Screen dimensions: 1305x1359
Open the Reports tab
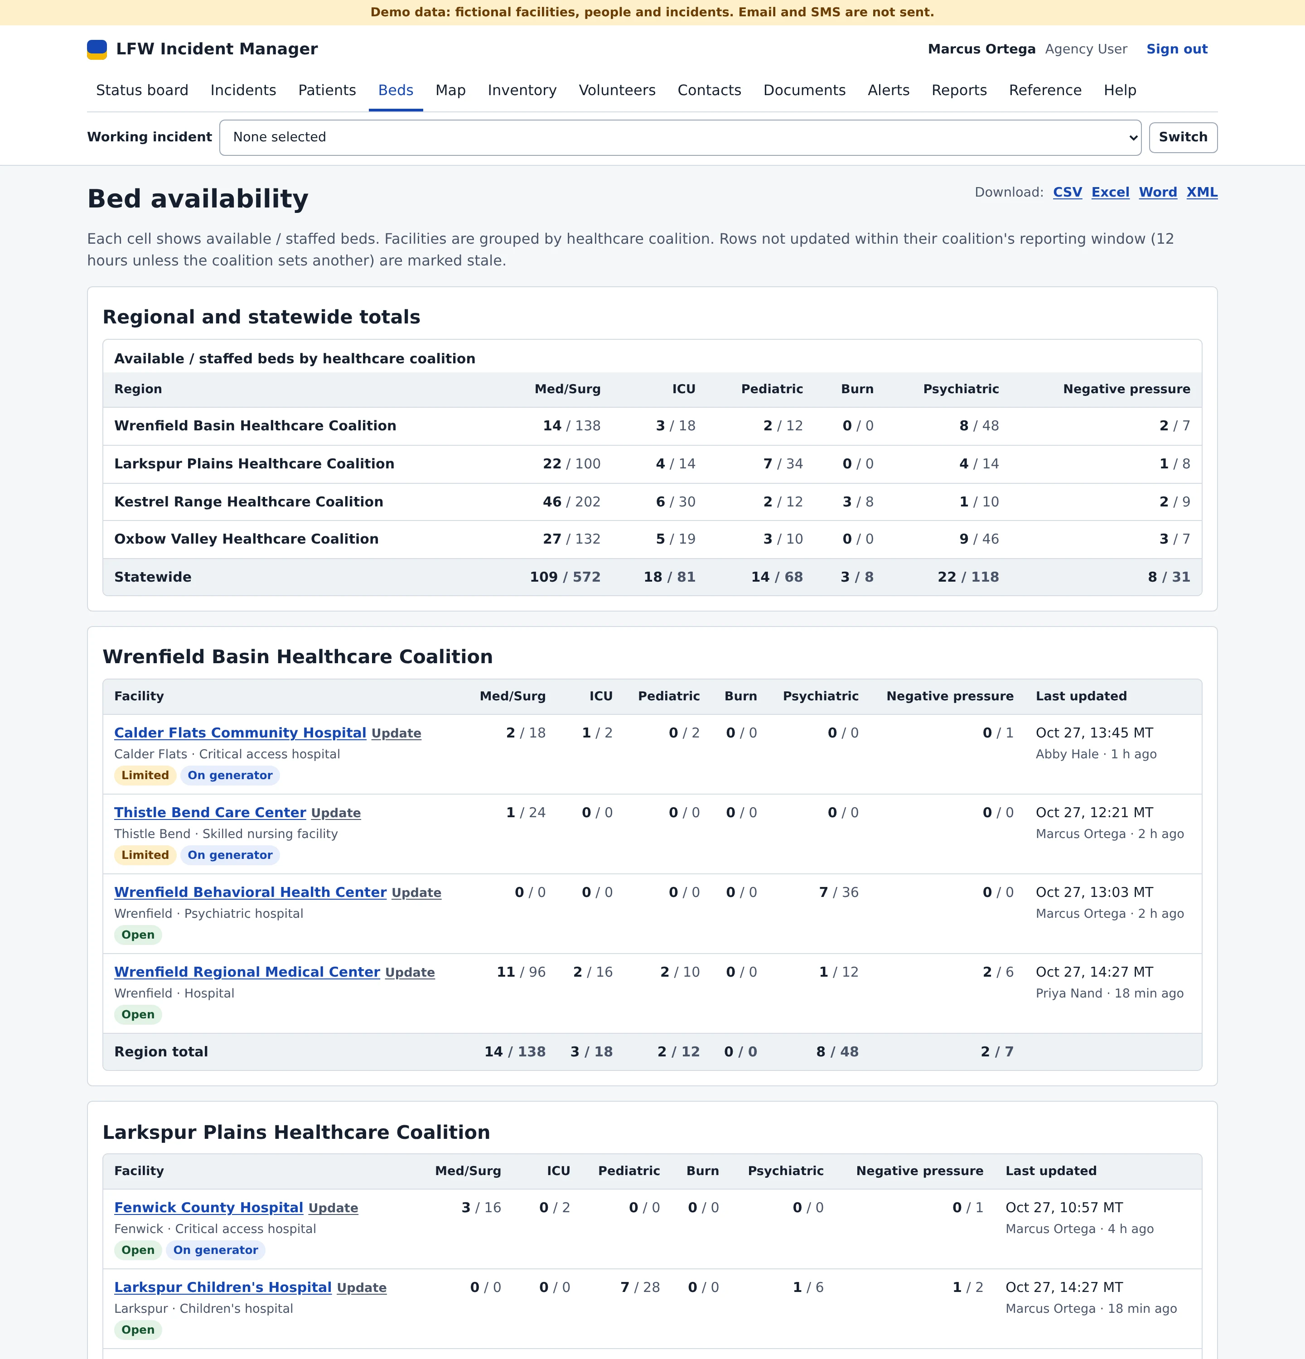pyautogui.click(x=959, y=90)
